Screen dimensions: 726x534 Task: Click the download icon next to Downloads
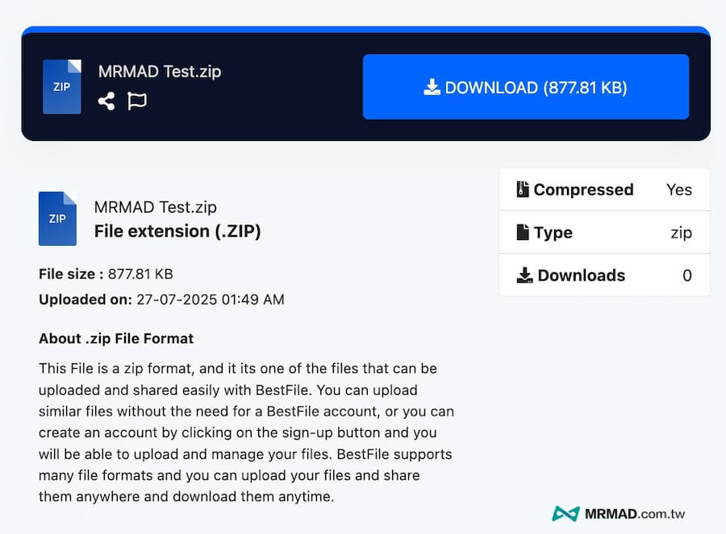pos(524,275)
